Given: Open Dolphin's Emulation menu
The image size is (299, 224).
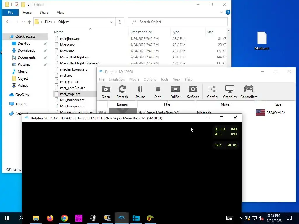Looking at the screenshot, I should (x=117, y=79).
